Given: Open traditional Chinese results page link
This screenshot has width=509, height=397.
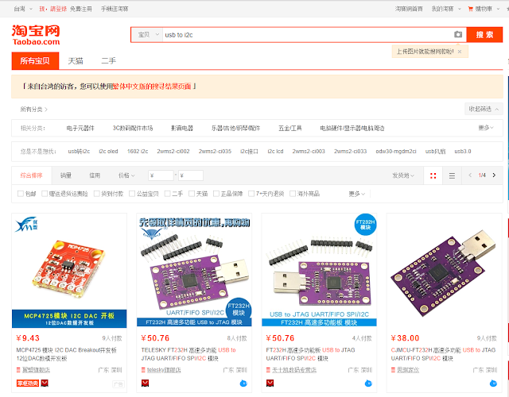Looking at the screenshot, I should point(152,87).
